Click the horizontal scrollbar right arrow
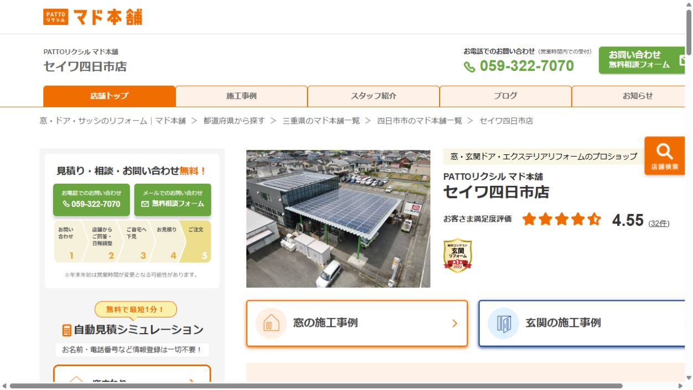Viewport: 693px width, 390px height. point(681,386)
